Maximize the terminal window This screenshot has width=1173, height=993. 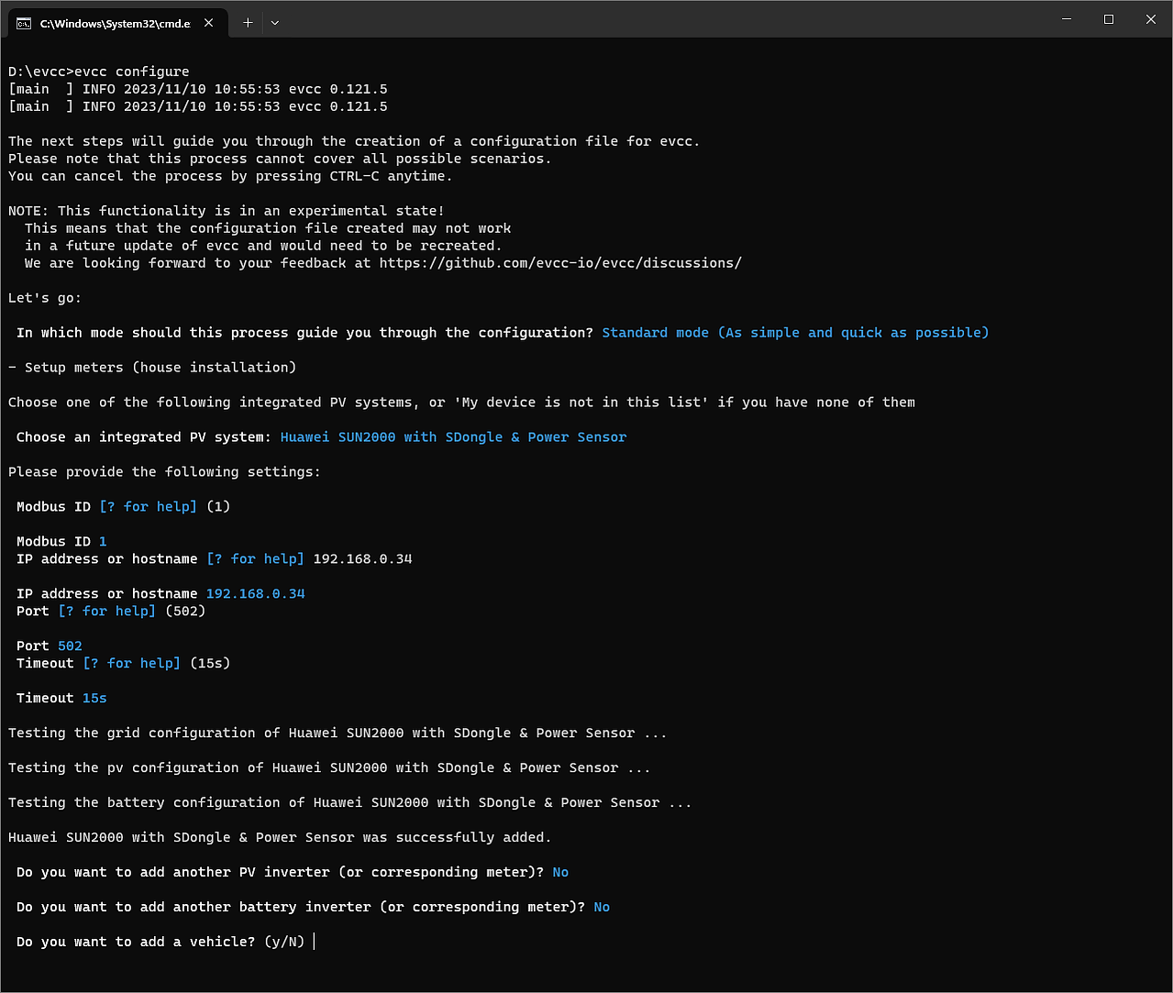[1109, 19]
